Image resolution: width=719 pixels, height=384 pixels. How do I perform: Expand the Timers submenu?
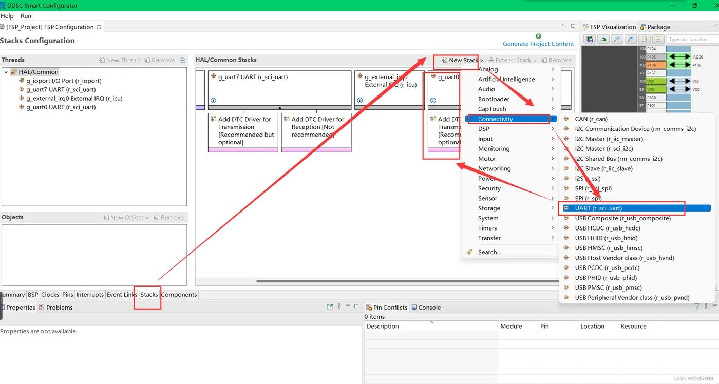tap(553, 228)
